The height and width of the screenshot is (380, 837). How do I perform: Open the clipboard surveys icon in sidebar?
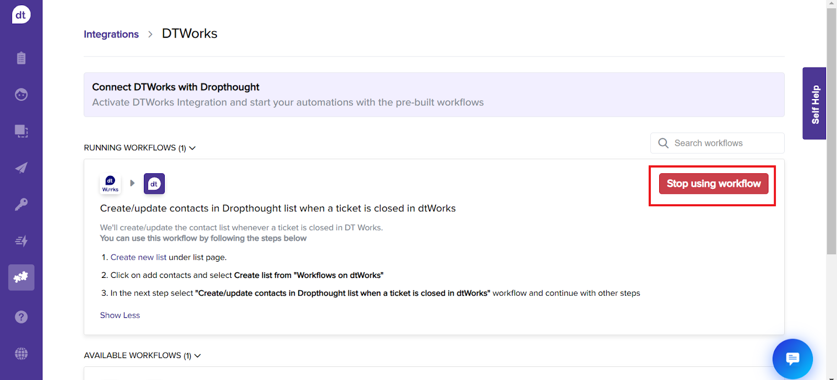[x=21, y=58]
